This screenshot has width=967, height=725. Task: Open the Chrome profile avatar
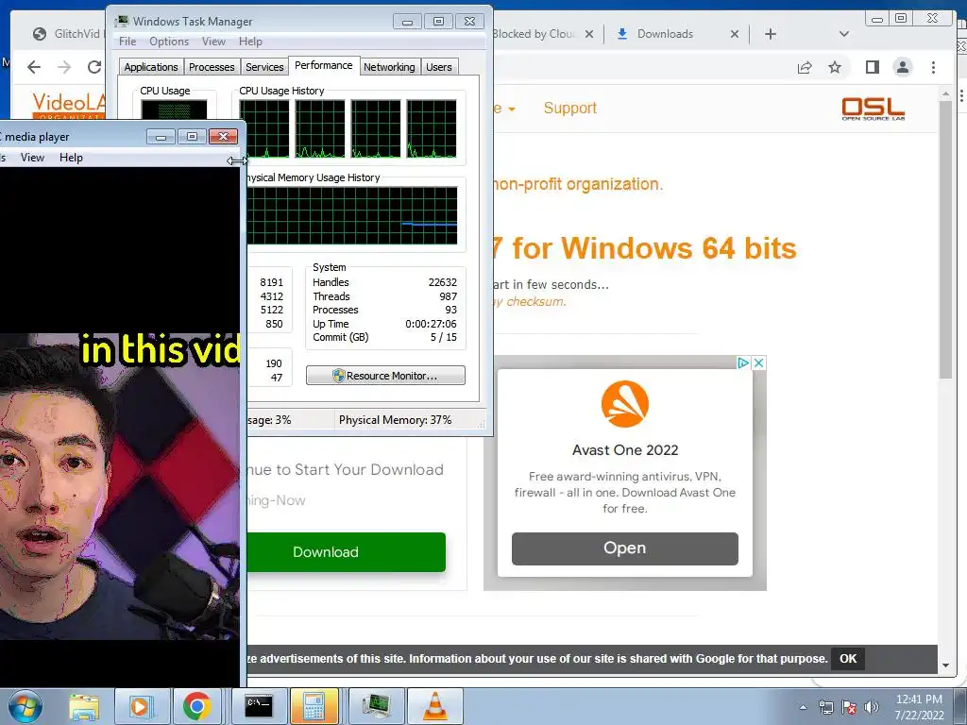coord(902,67)
